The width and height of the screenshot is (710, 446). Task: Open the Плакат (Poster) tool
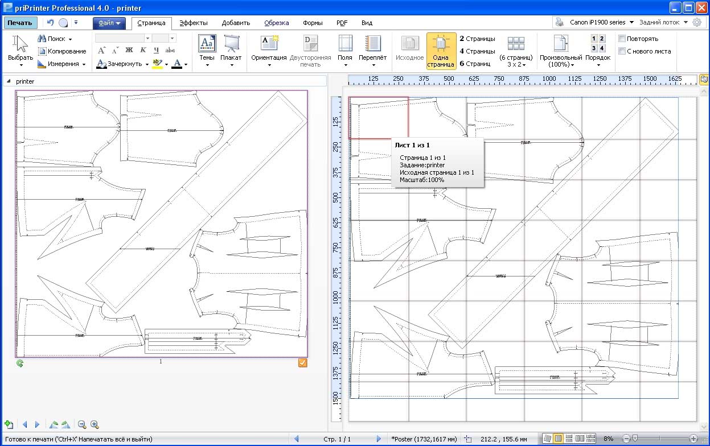[231, 46]
